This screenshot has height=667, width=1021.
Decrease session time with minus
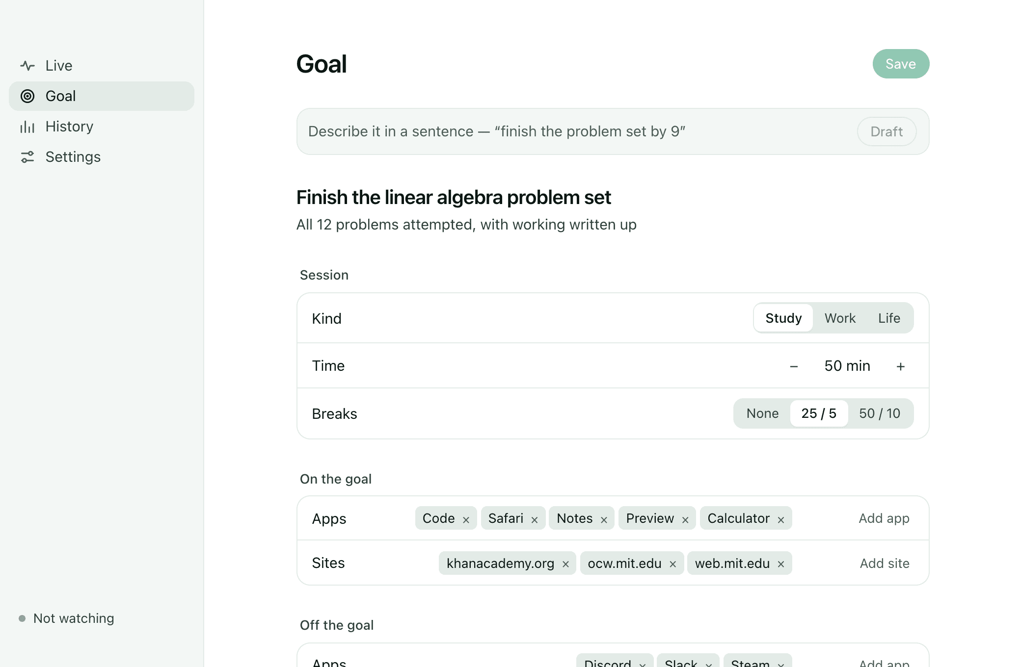click(794, 366)
